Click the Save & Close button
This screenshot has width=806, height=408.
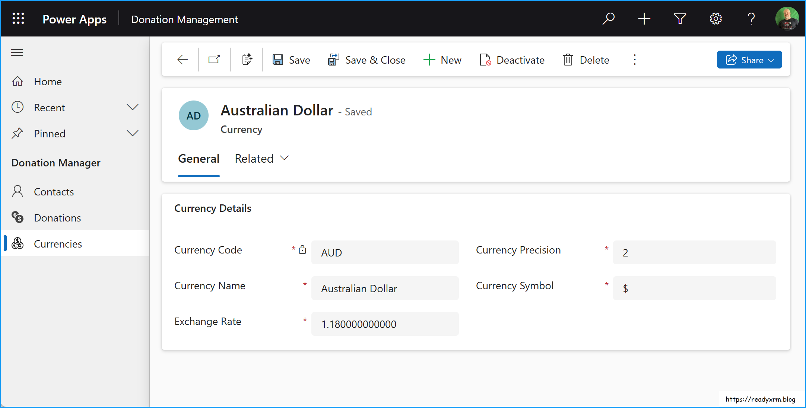(367, 60)
